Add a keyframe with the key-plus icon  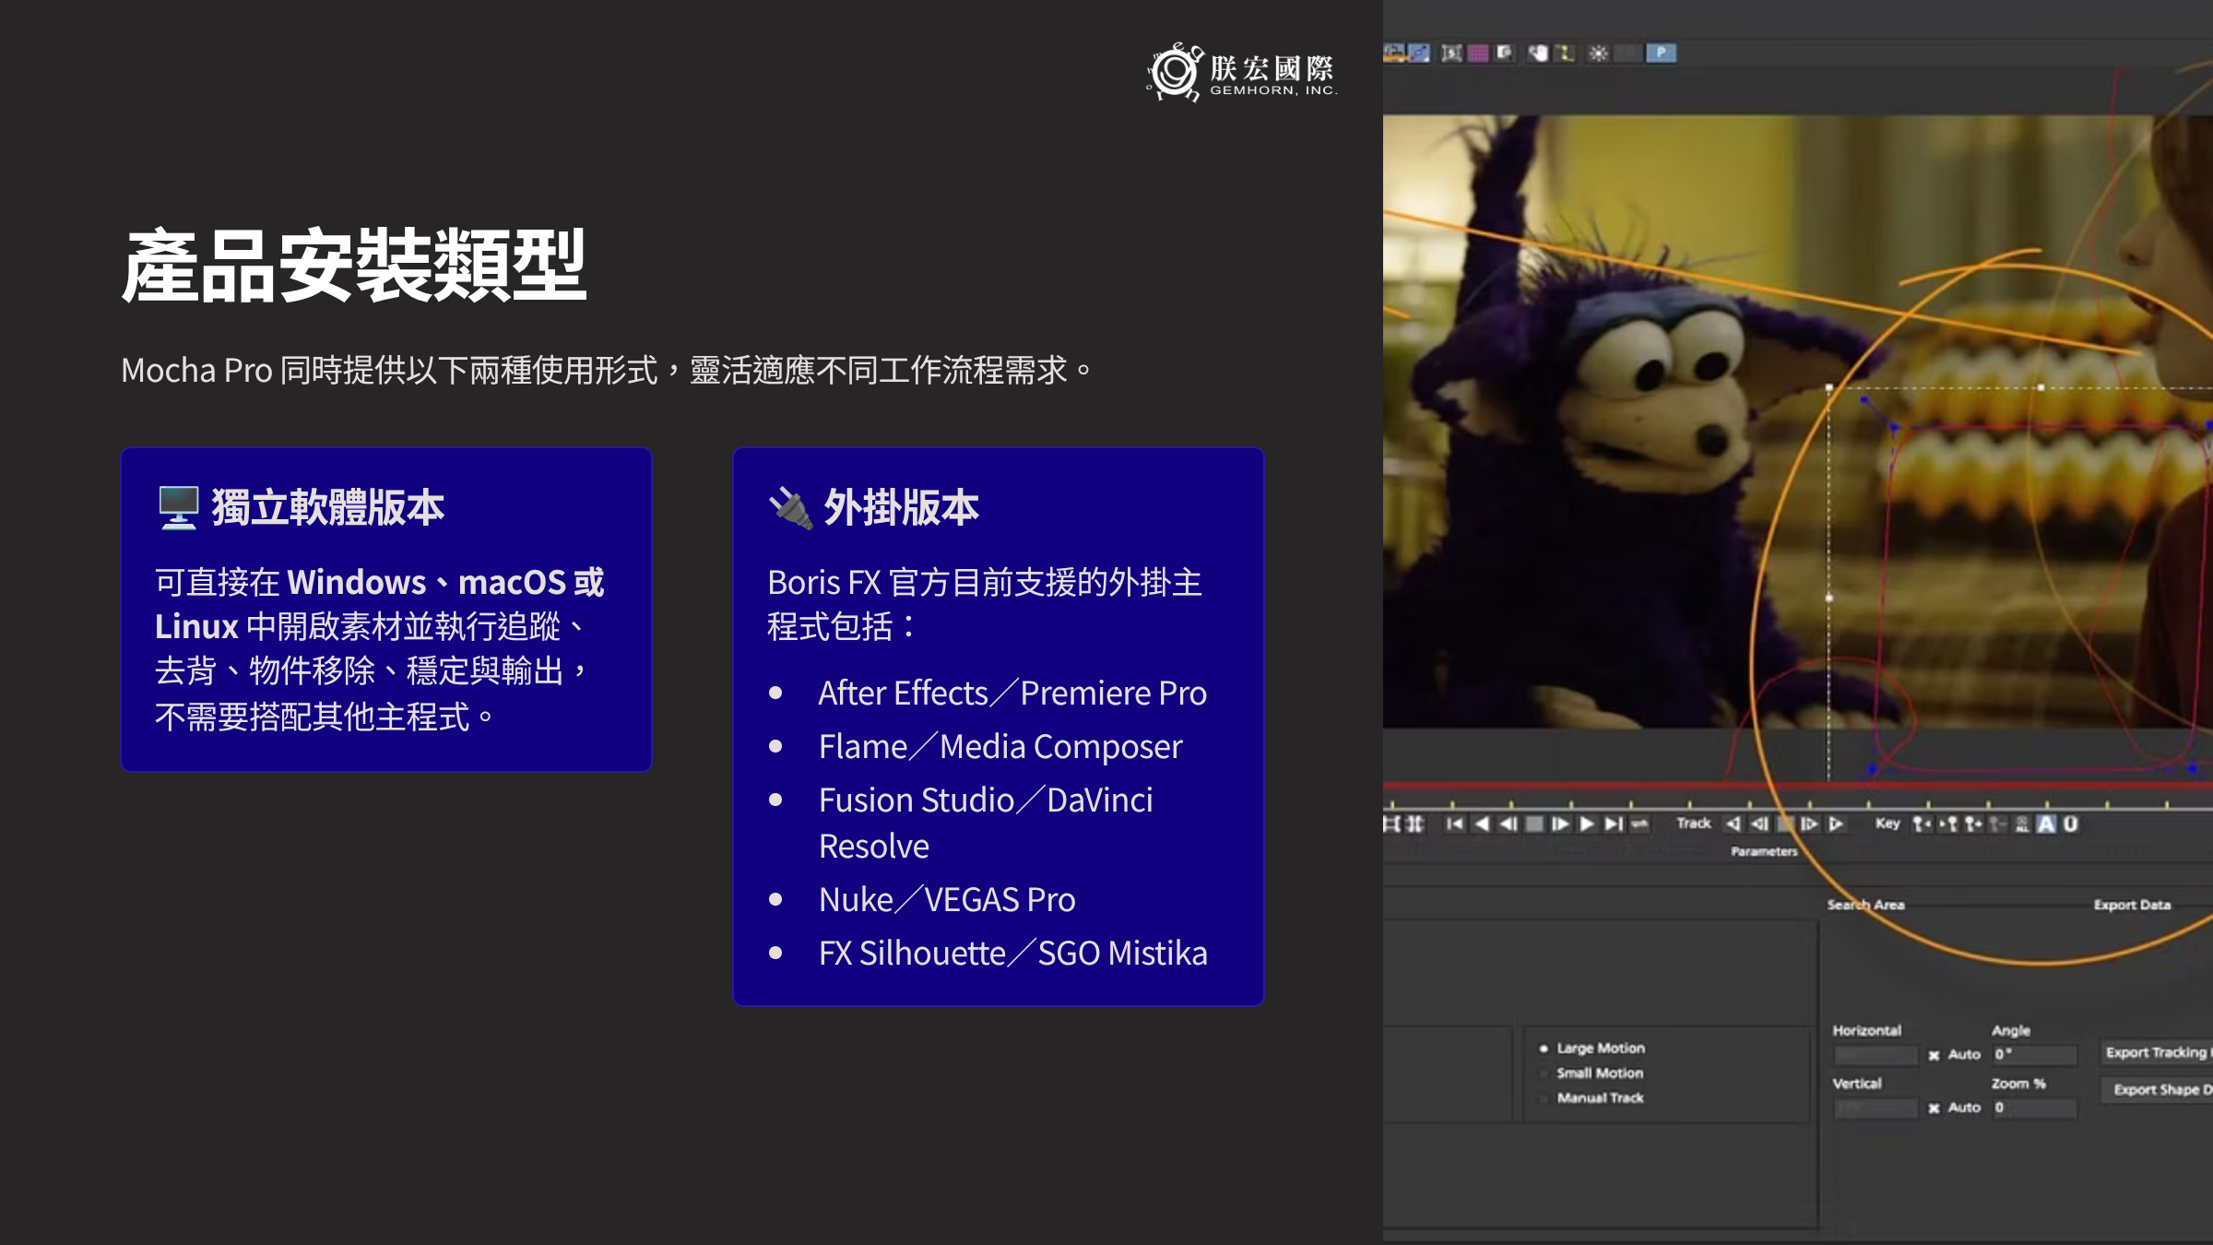point(1973,824)
